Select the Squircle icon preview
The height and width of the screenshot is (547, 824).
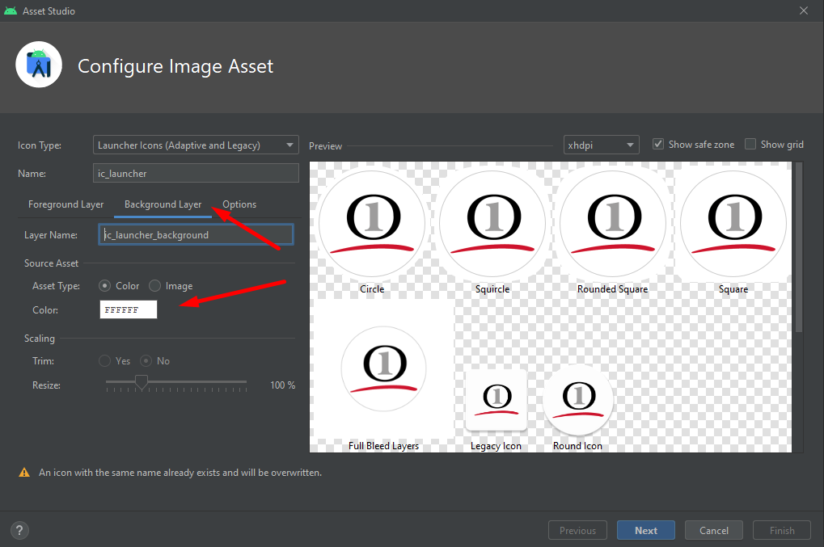pos(492,223)
